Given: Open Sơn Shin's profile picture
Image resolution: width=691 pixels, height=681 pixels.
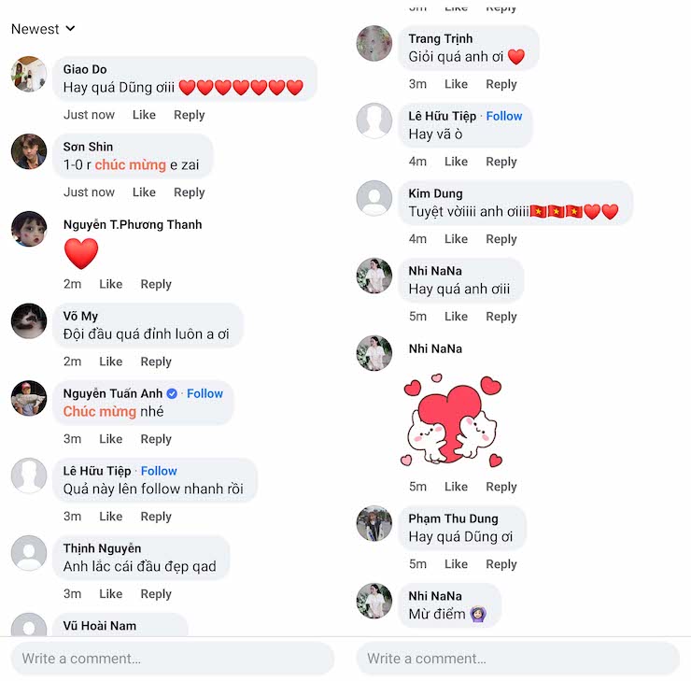Looking at the screenshot, I should tap(29, 151).
